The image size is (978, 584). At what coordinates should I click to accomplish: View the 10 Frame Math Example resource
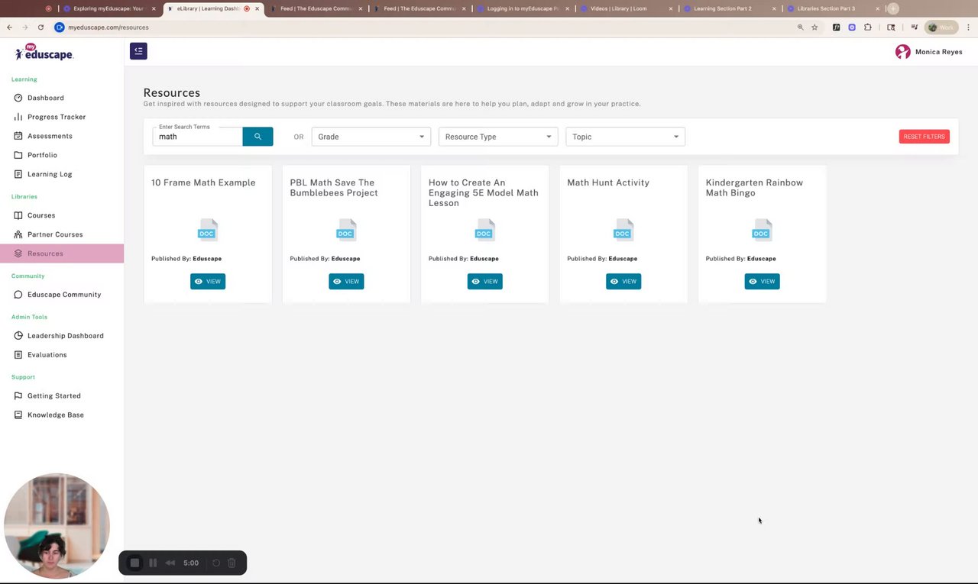click(208, 282)
